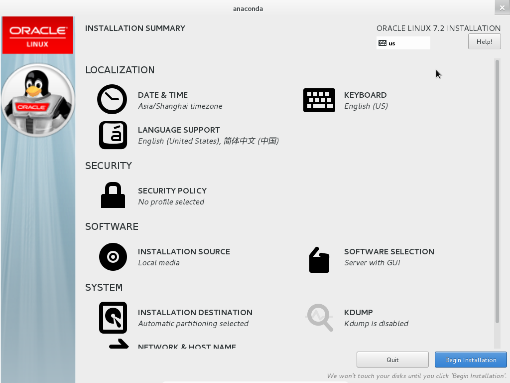Screen dimensions: 510x383
Task: Click the Kdump magnifier icon
Action: coord(320,318)
